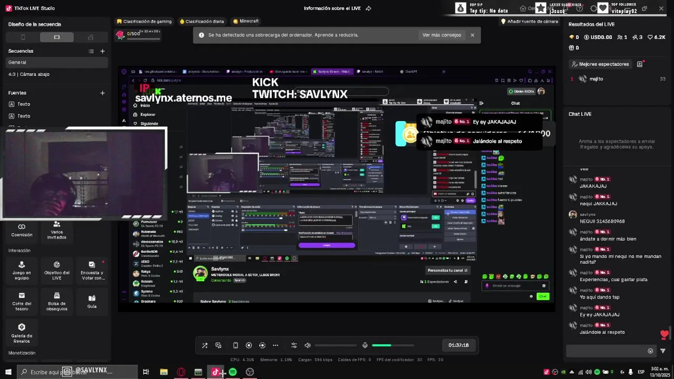The height and width of the screenshot is (379, 674).
Task: Dismiss the computer overload warning
Action: (x=472, y=35)
